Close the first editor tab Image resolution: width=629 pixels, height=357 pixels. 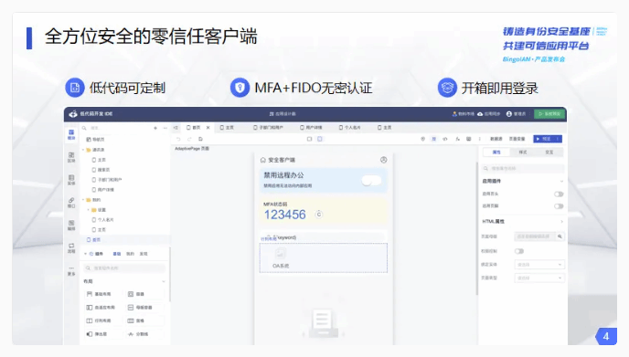pyautogui.click(x=208, y=128)
